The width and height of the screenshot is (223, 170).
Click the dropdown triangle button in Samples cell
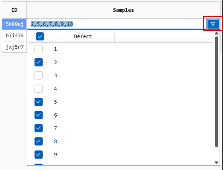213,24
